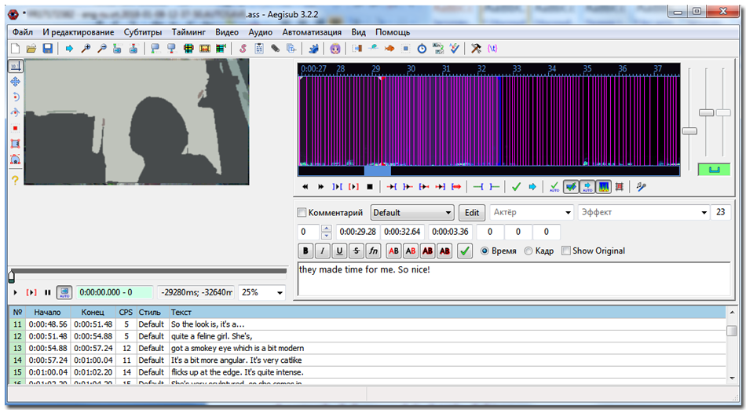
Task: Select subtitle row 13 'got a smokey eye'
Action: tap(236, 348)
